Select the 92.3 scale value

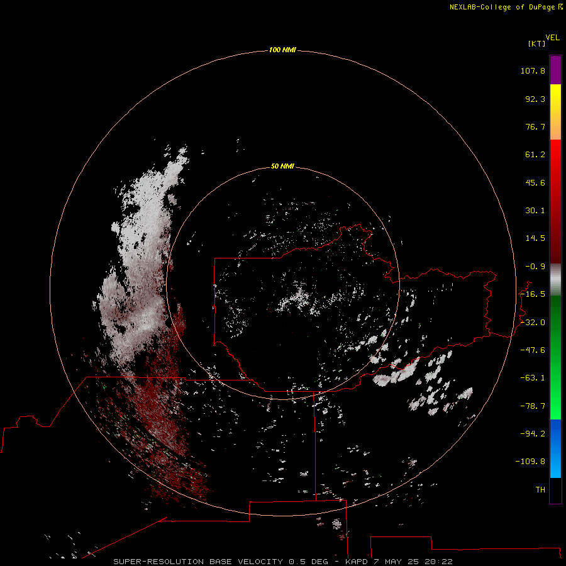[x=535, y=99]
